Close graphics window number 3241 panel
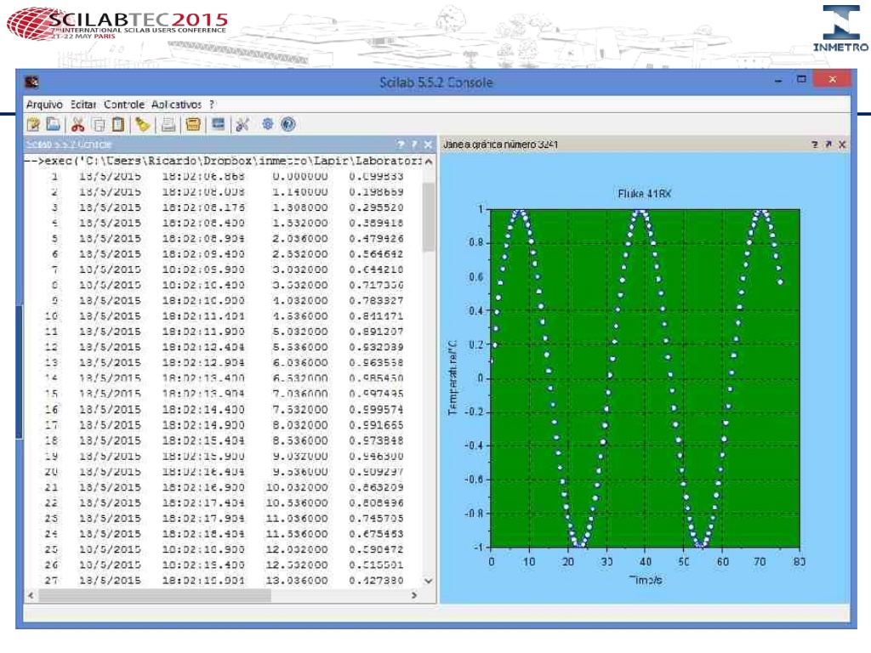Viewport: 871px width, 653px height. pyautogui.click(x=842, y=145)
